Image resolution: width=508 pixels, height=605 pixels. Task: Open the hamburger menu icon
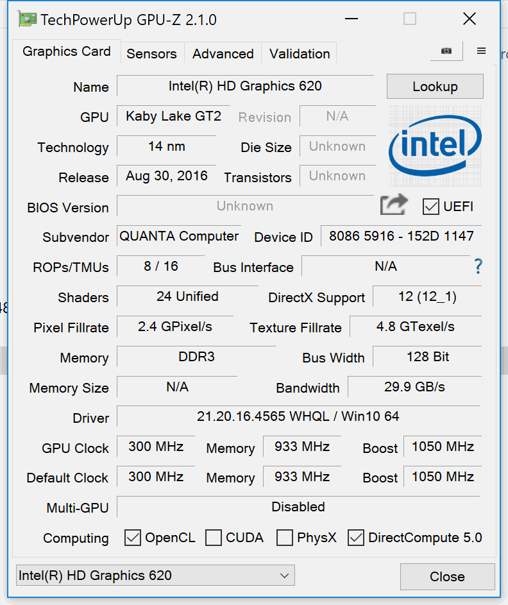[481, 51]
